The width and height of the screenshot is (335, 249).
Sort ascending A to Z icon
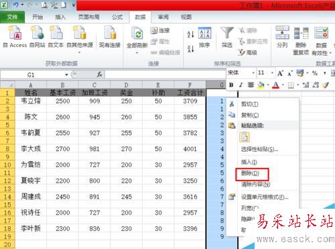coord(190,34)
